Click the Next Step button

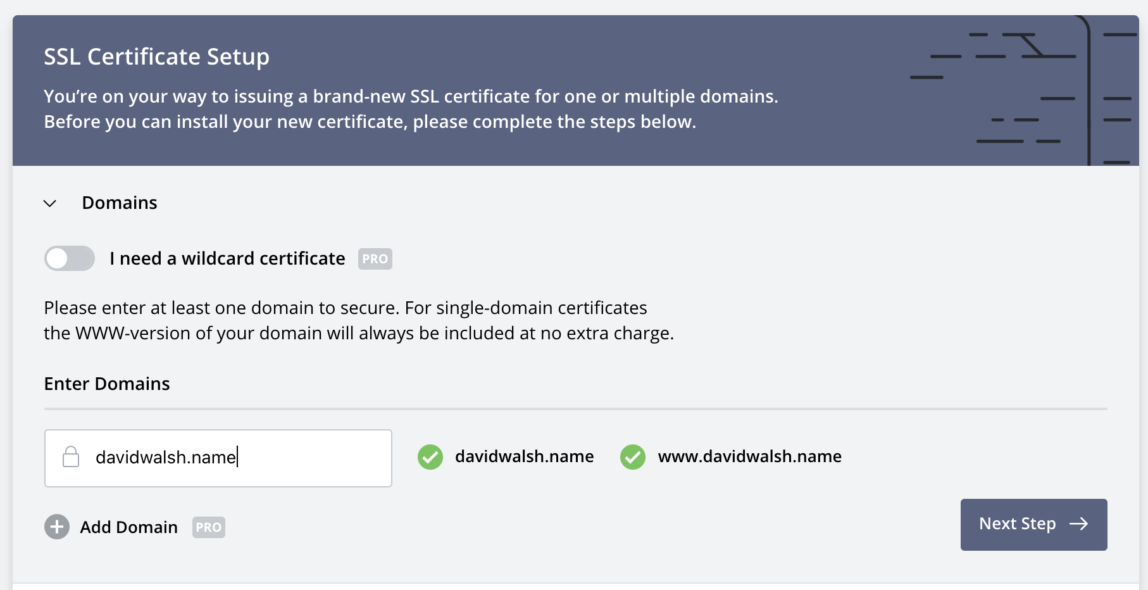click(x=1033, y=524)
